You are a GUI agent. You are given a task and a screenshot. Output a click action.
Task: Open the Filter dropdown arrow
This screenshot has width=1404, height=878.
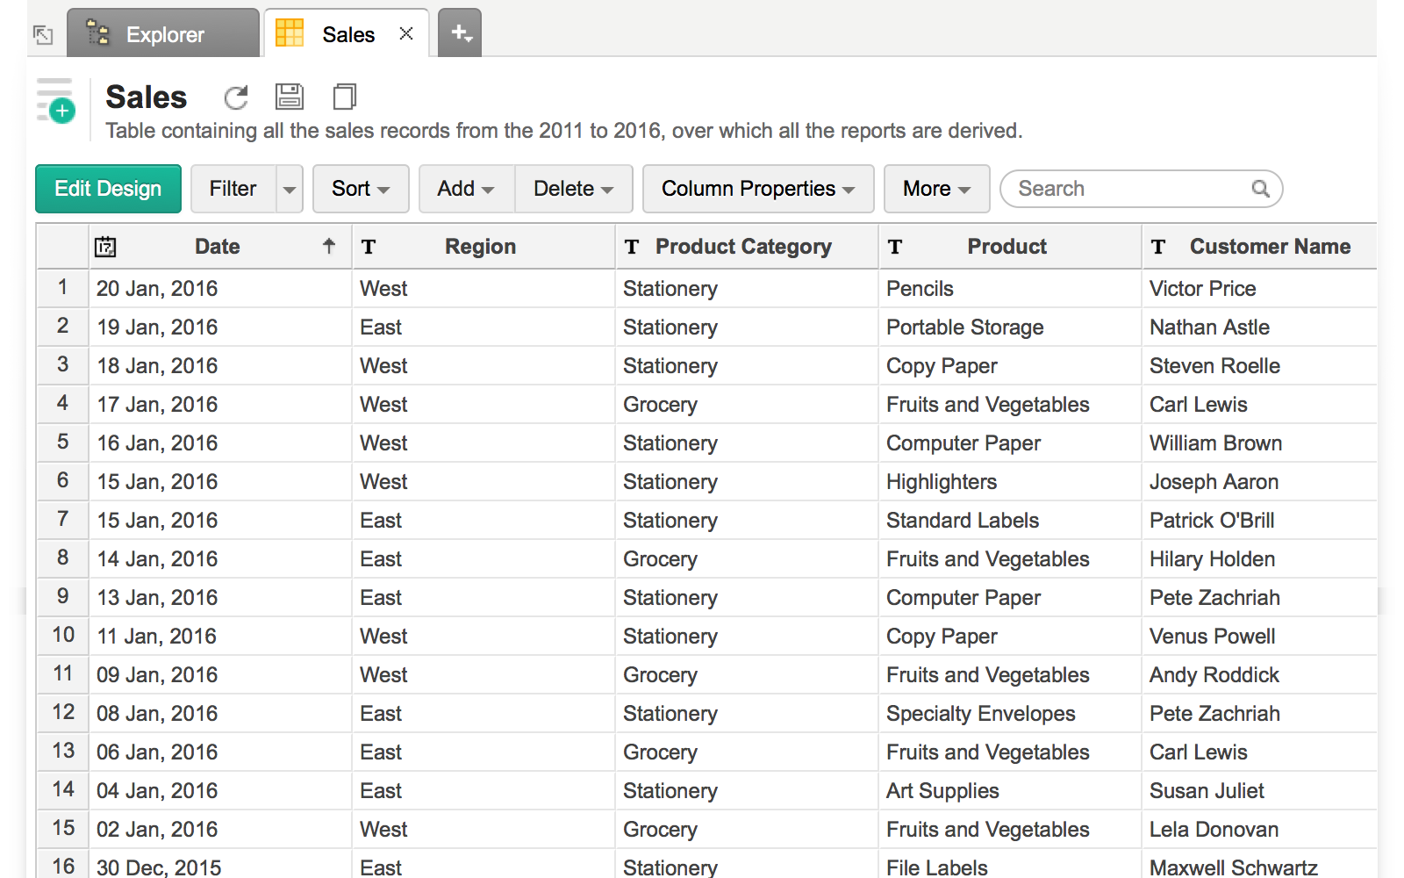[290, 189]
